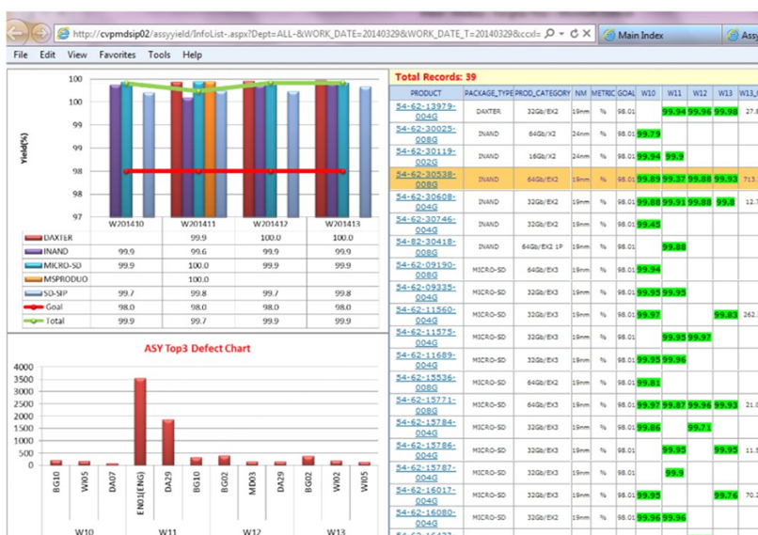The height and width of the screenshot is (535, 758).
Task: Open product link 54-62-13979-004G
Action: (425, 111)
